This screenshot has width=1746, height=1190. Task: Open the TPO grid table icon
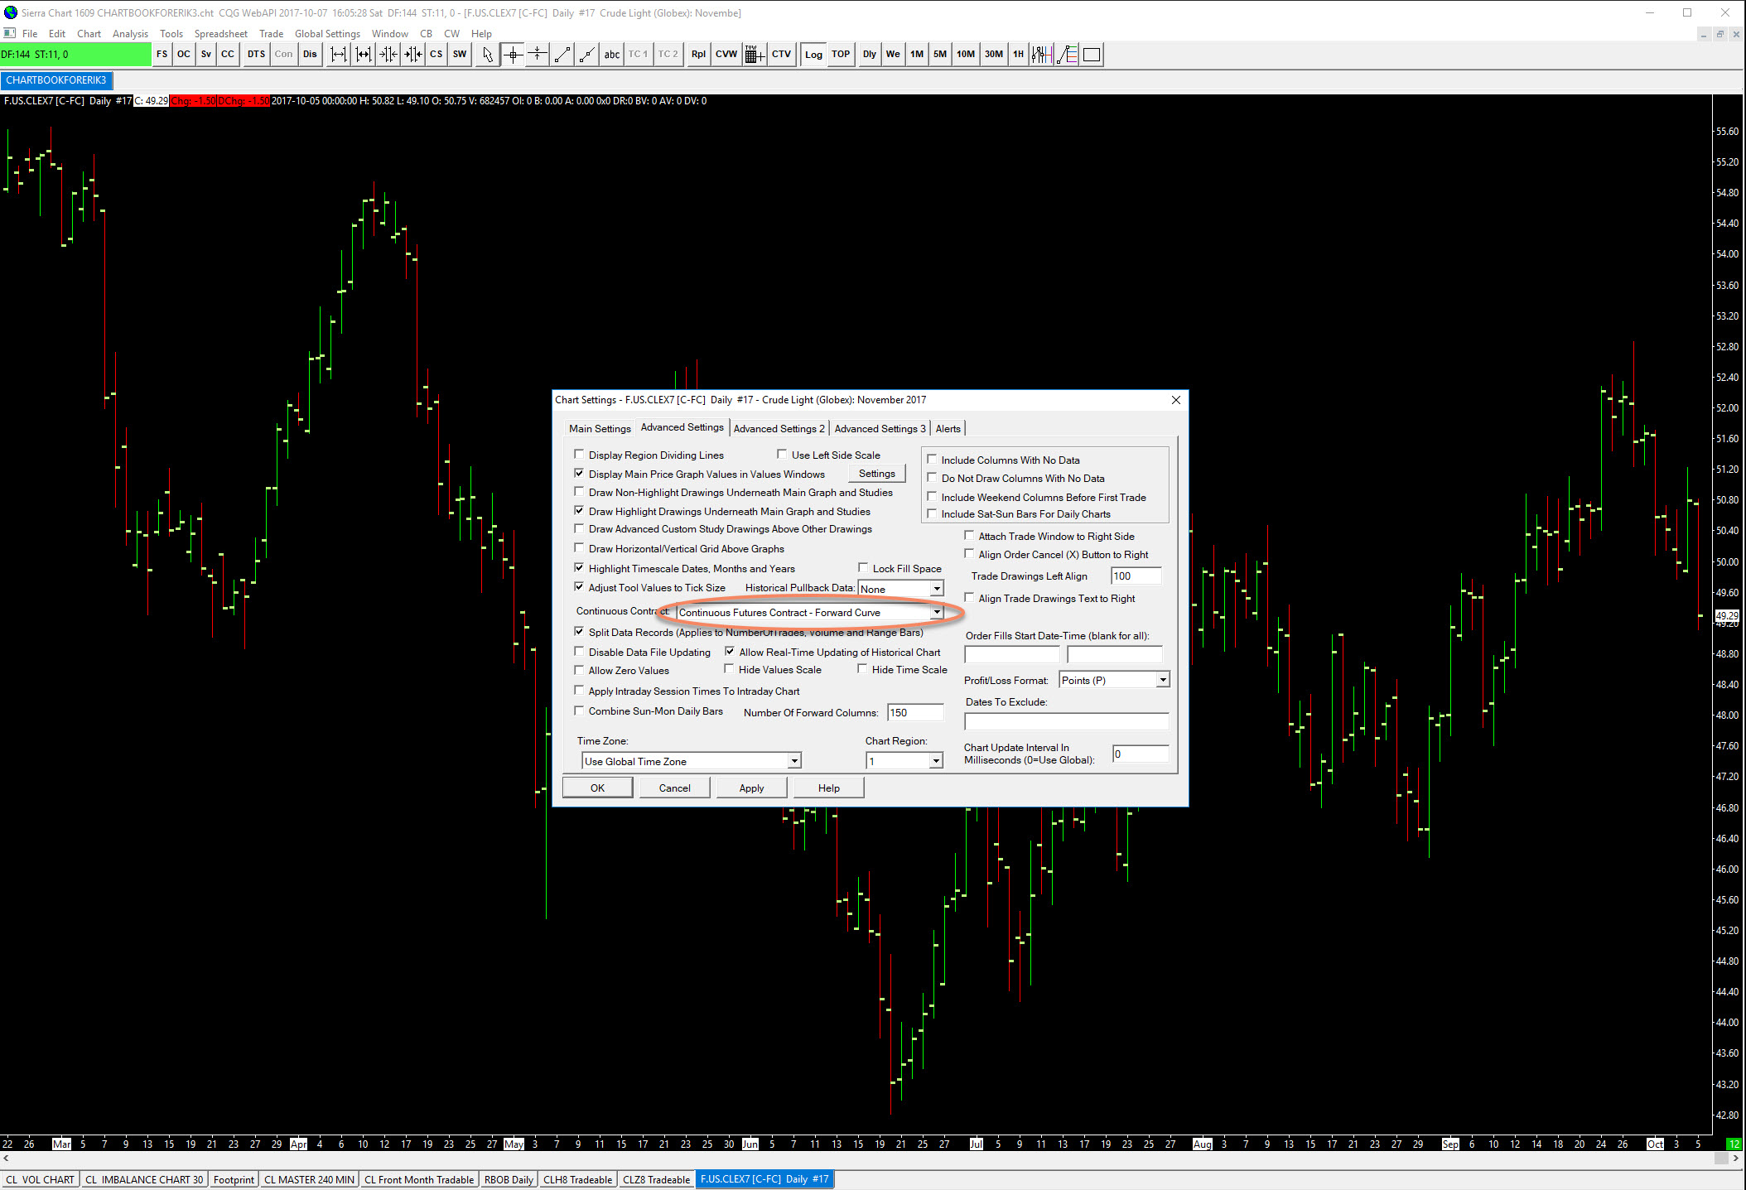753,55
